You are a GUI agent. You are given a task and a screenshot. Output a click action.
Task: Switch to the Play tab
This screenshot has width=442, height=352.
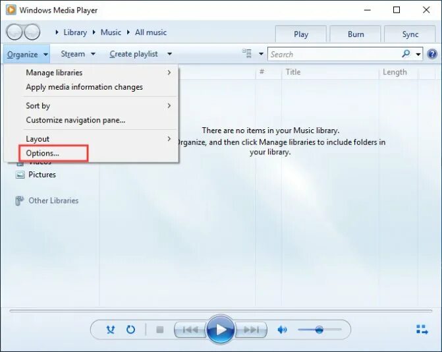(301, 34)
